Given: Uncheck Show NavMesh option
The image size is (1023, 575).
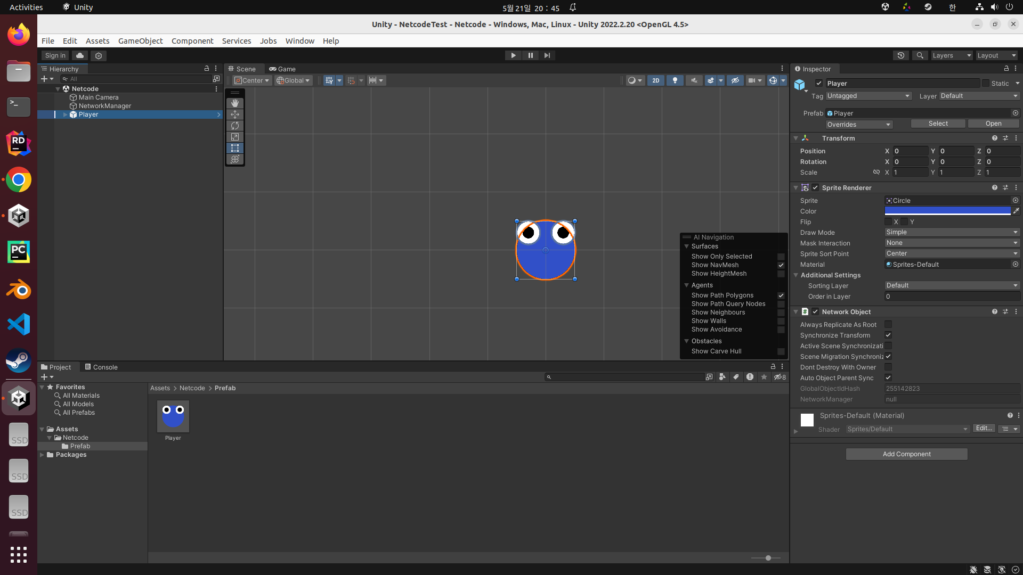Looking at the screenshot, I should [781, 265].
